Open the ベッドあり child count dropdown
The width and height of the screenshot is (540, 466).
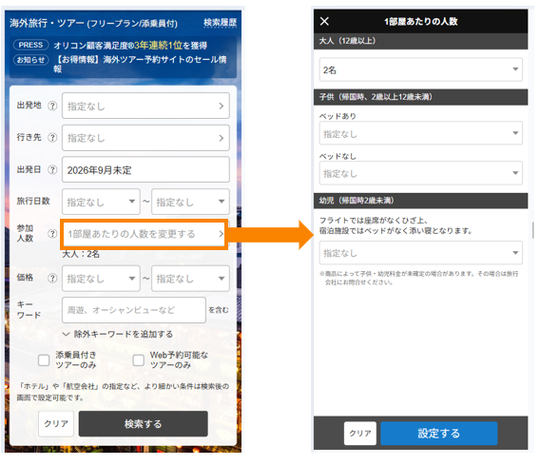(x=420, y=133)
